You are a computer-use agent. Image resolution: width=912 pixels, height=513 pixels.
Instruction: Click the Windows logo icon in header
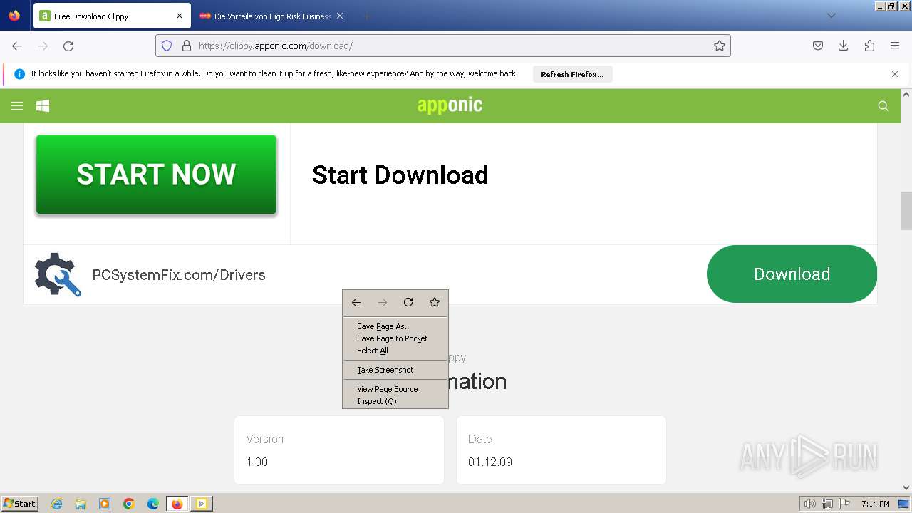tap(43, 105)
